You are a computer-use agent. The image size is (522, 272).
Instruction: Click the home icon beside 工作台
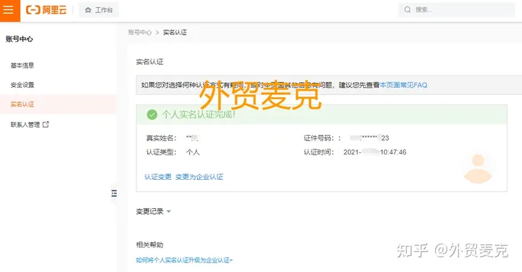coord(88,10)
